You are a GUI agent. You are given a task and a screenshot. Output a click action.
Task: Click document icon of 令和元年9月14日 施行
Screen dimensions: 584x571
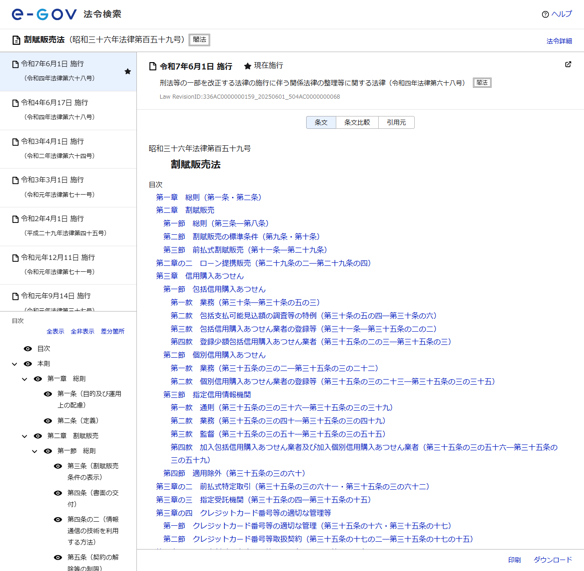click(16, 296)
